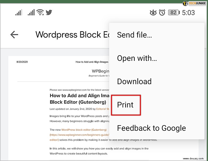The image size is (208, 161).
Task: Select Print in the overflow menu
Action: click(157, 105)
